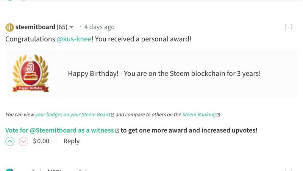Downvote the steemitboard comment

click(23, 141)
